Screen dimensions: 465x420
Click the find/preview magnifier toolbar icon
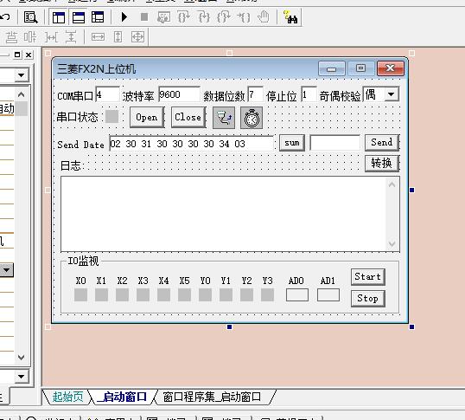pyautogui.click(x=30, y=17)
